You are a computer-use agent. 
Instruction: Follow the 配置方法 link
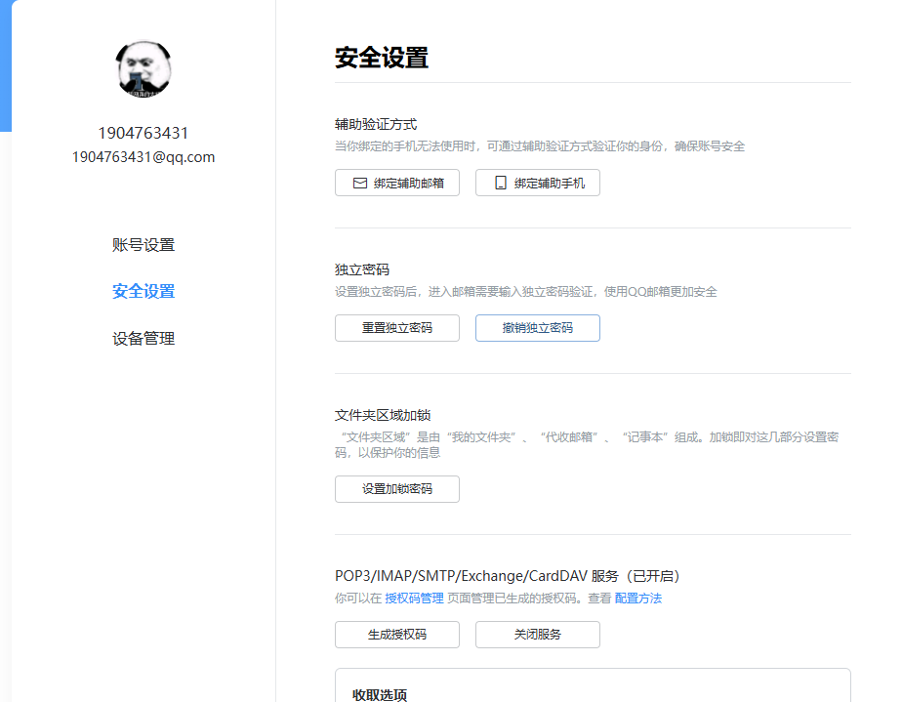coord(637,599)
